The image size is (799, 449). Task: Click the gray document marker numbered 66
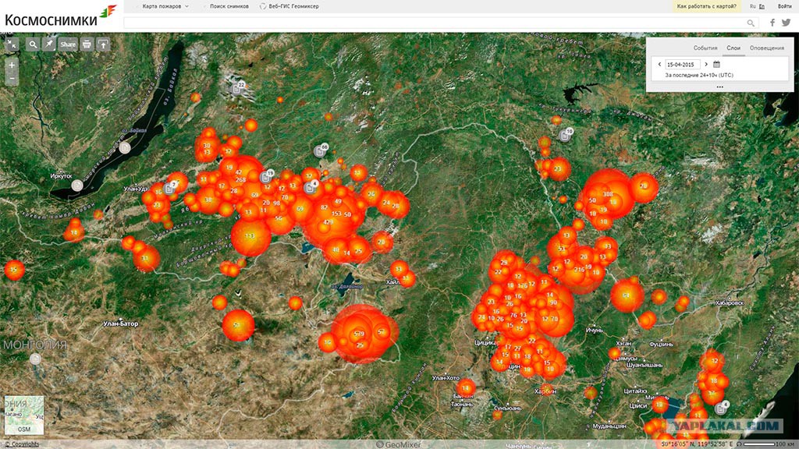pyautogui.click(x=321, y=150)
